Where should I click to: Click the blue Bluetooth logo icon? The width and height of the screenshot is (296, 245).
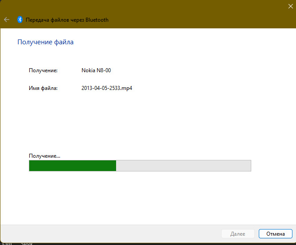click(20, 19)
